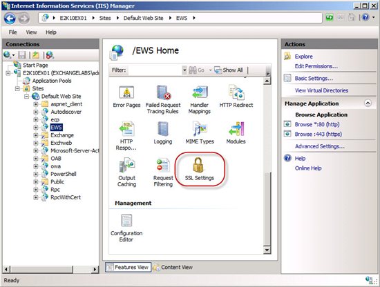Open MIME Types feature

pyautogui.click(x=200, y=133)
